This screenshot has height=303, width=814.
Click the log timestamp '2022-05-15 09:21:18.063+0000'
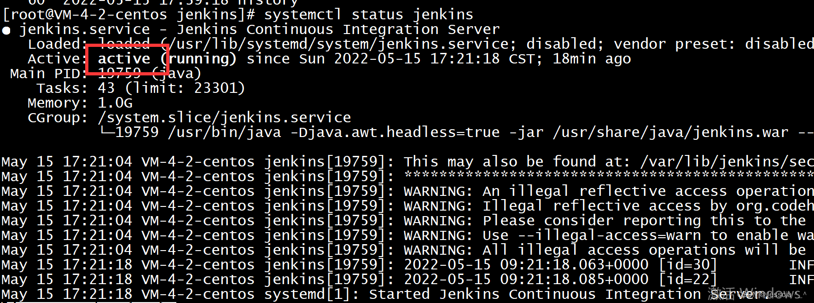tap(526, 265)
